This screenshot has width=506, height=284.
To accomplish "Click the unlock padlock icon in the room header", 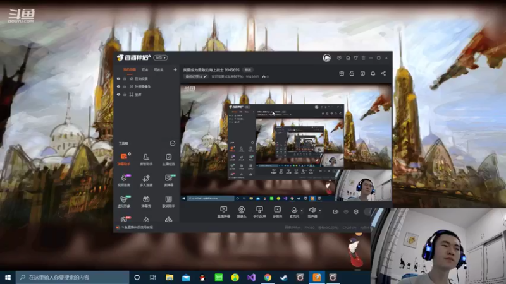I will point(352,73).
